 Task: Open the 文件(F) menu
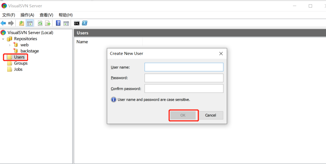coord(8,15)
